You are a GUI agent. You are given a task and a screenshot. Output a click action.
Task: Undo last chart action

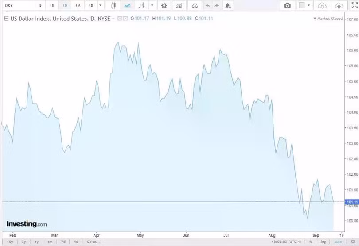[207, 5]
